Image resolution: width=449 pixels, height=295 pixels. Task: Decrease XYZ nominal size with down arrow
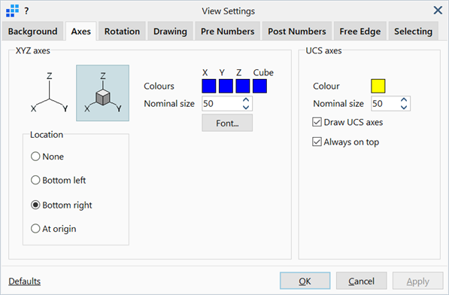(246, 107)
